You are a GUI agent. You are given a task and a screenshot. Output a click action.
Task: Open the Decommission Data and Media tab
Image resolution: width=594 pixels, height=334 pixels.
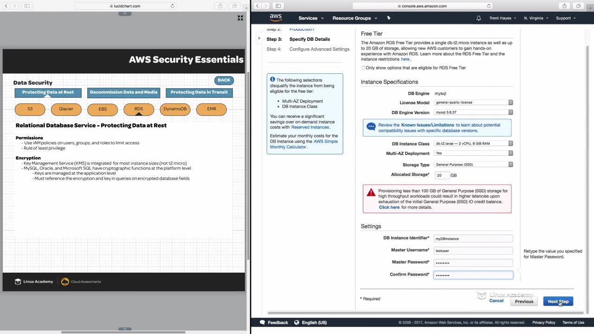(x=123, y=92)
